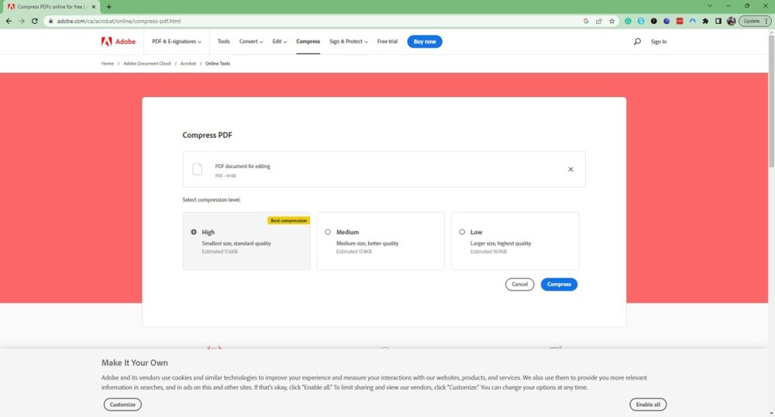The width and height of the screenshot is (775, 417).
Task: Open the Compress navigation item
Action: coord(308,42)
